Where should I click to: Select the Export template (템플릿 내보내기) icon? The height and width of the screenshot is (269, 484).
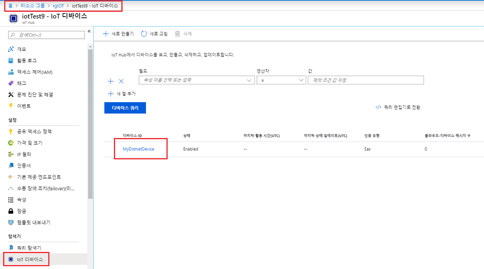coord(11,222)
